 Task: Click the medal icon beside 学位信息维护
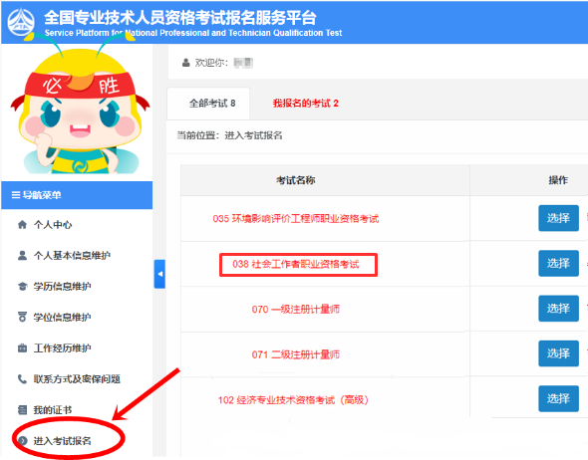(x=23, y=317)
